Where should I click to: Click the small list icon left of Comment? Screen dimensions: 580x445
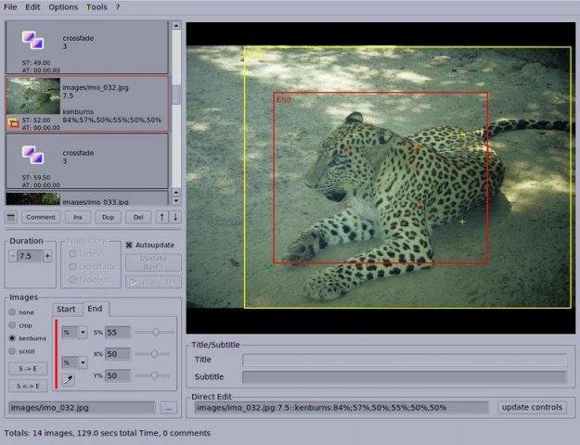11,217
